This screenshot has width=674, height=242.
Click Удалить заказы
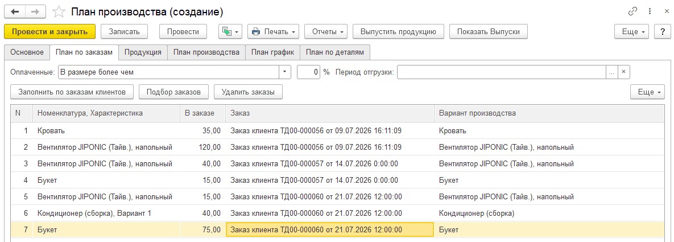coord(248,92)
